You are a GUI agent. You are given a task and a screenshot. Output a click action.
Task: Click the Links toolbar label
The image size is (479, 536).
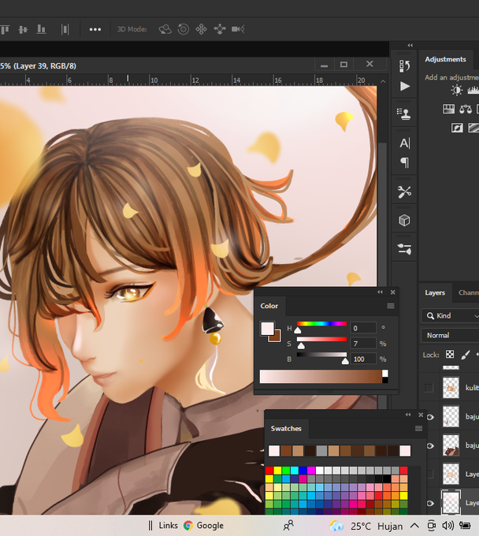168,526
